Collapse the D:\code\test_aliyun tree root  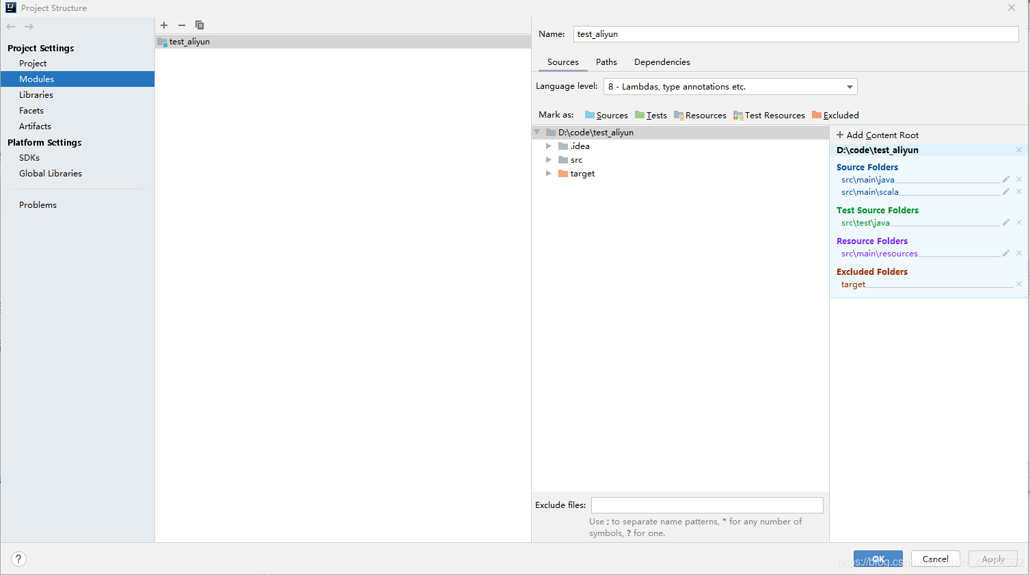coord(537,132)
